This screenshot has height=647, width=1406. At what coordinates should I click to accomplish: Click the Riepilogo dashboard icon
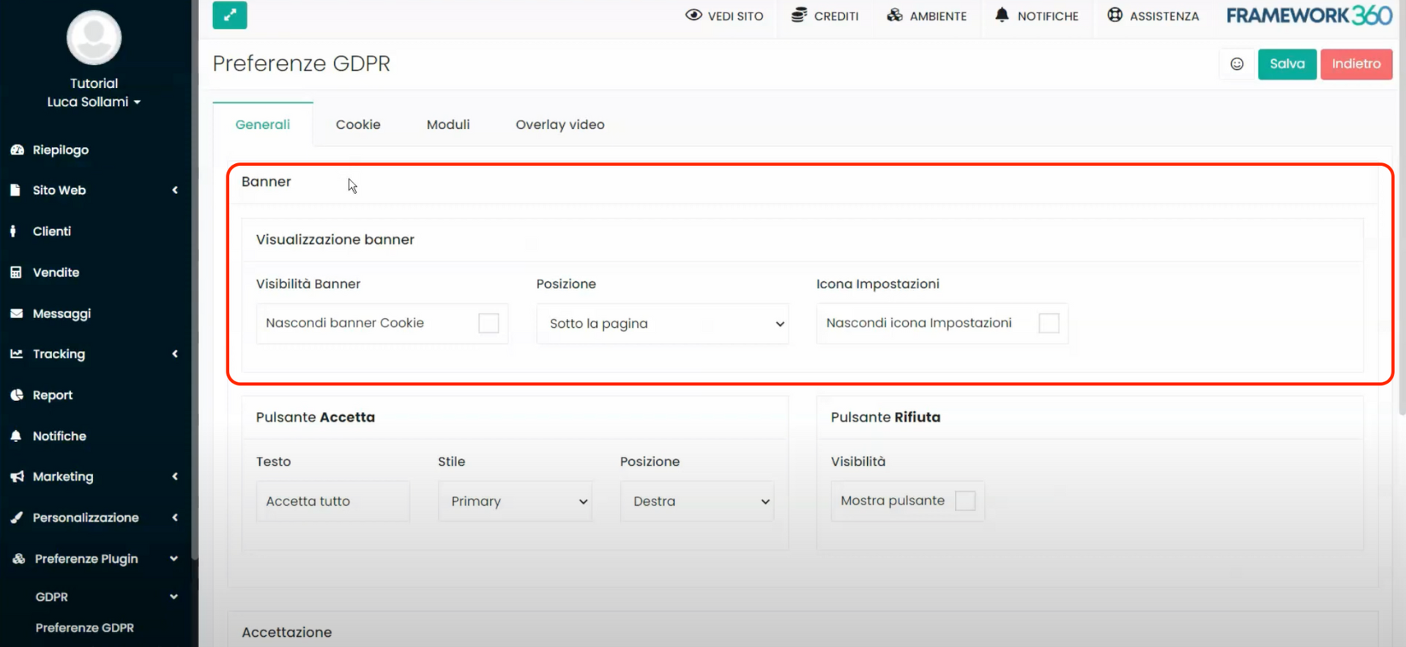click(x=17, y=150)
